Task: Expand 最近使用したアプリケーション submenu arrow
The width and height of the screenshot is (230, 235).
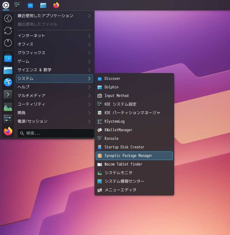Action: click(89, 16)
